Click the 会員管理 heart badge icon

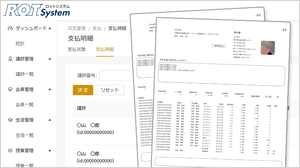pos(10,90)
